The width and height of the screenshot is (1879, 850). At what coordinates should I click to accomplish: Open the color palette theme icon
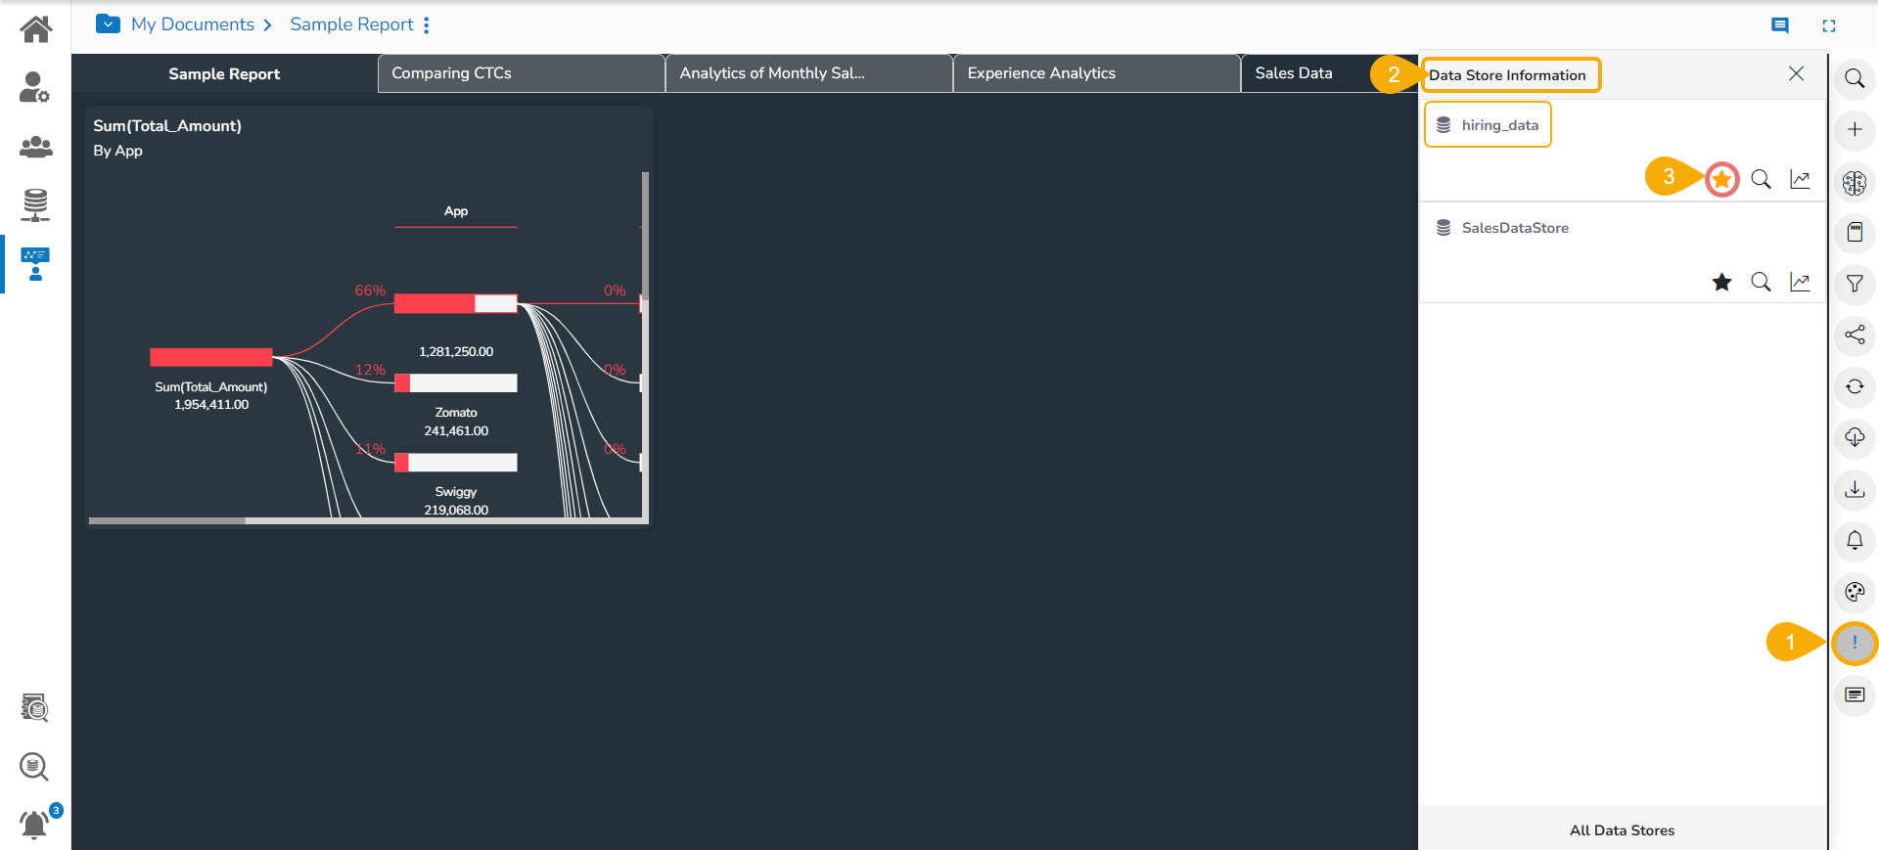tap(1855, 592)
